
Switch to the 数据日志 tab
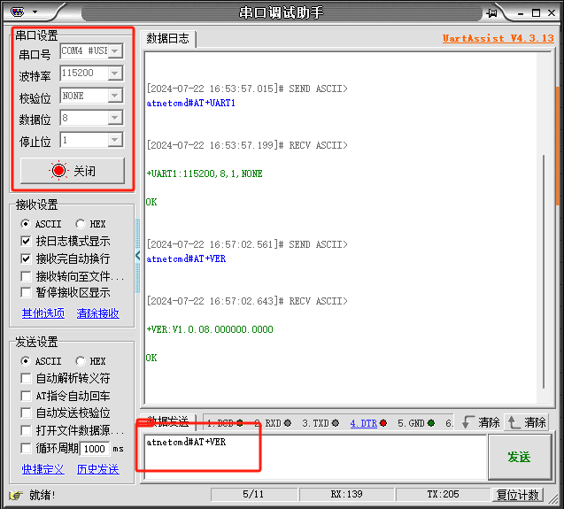click(x=167, y=38)
